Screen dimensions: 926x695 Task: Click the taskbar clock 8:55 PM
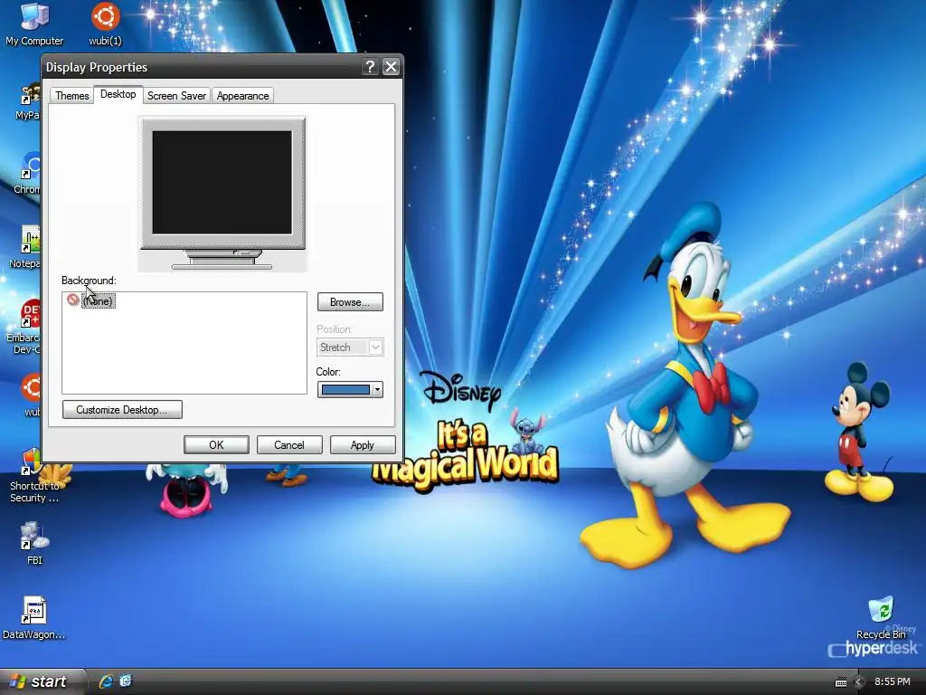tap(893, 682)
